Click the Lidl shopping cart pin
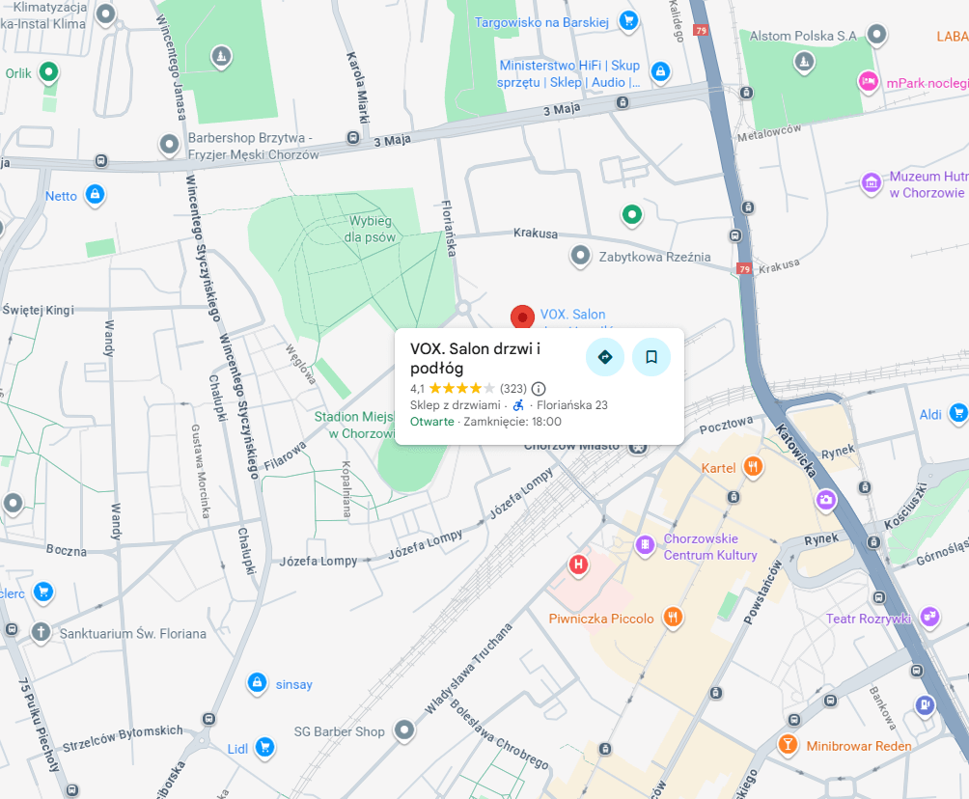Screen dimensions: 969x799 [x=264, y=748]
